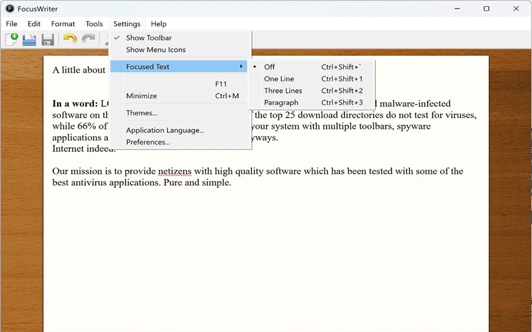Toggle the Show Toolbar option
This screenshot has height=332, width=532.
pos(180,38)
